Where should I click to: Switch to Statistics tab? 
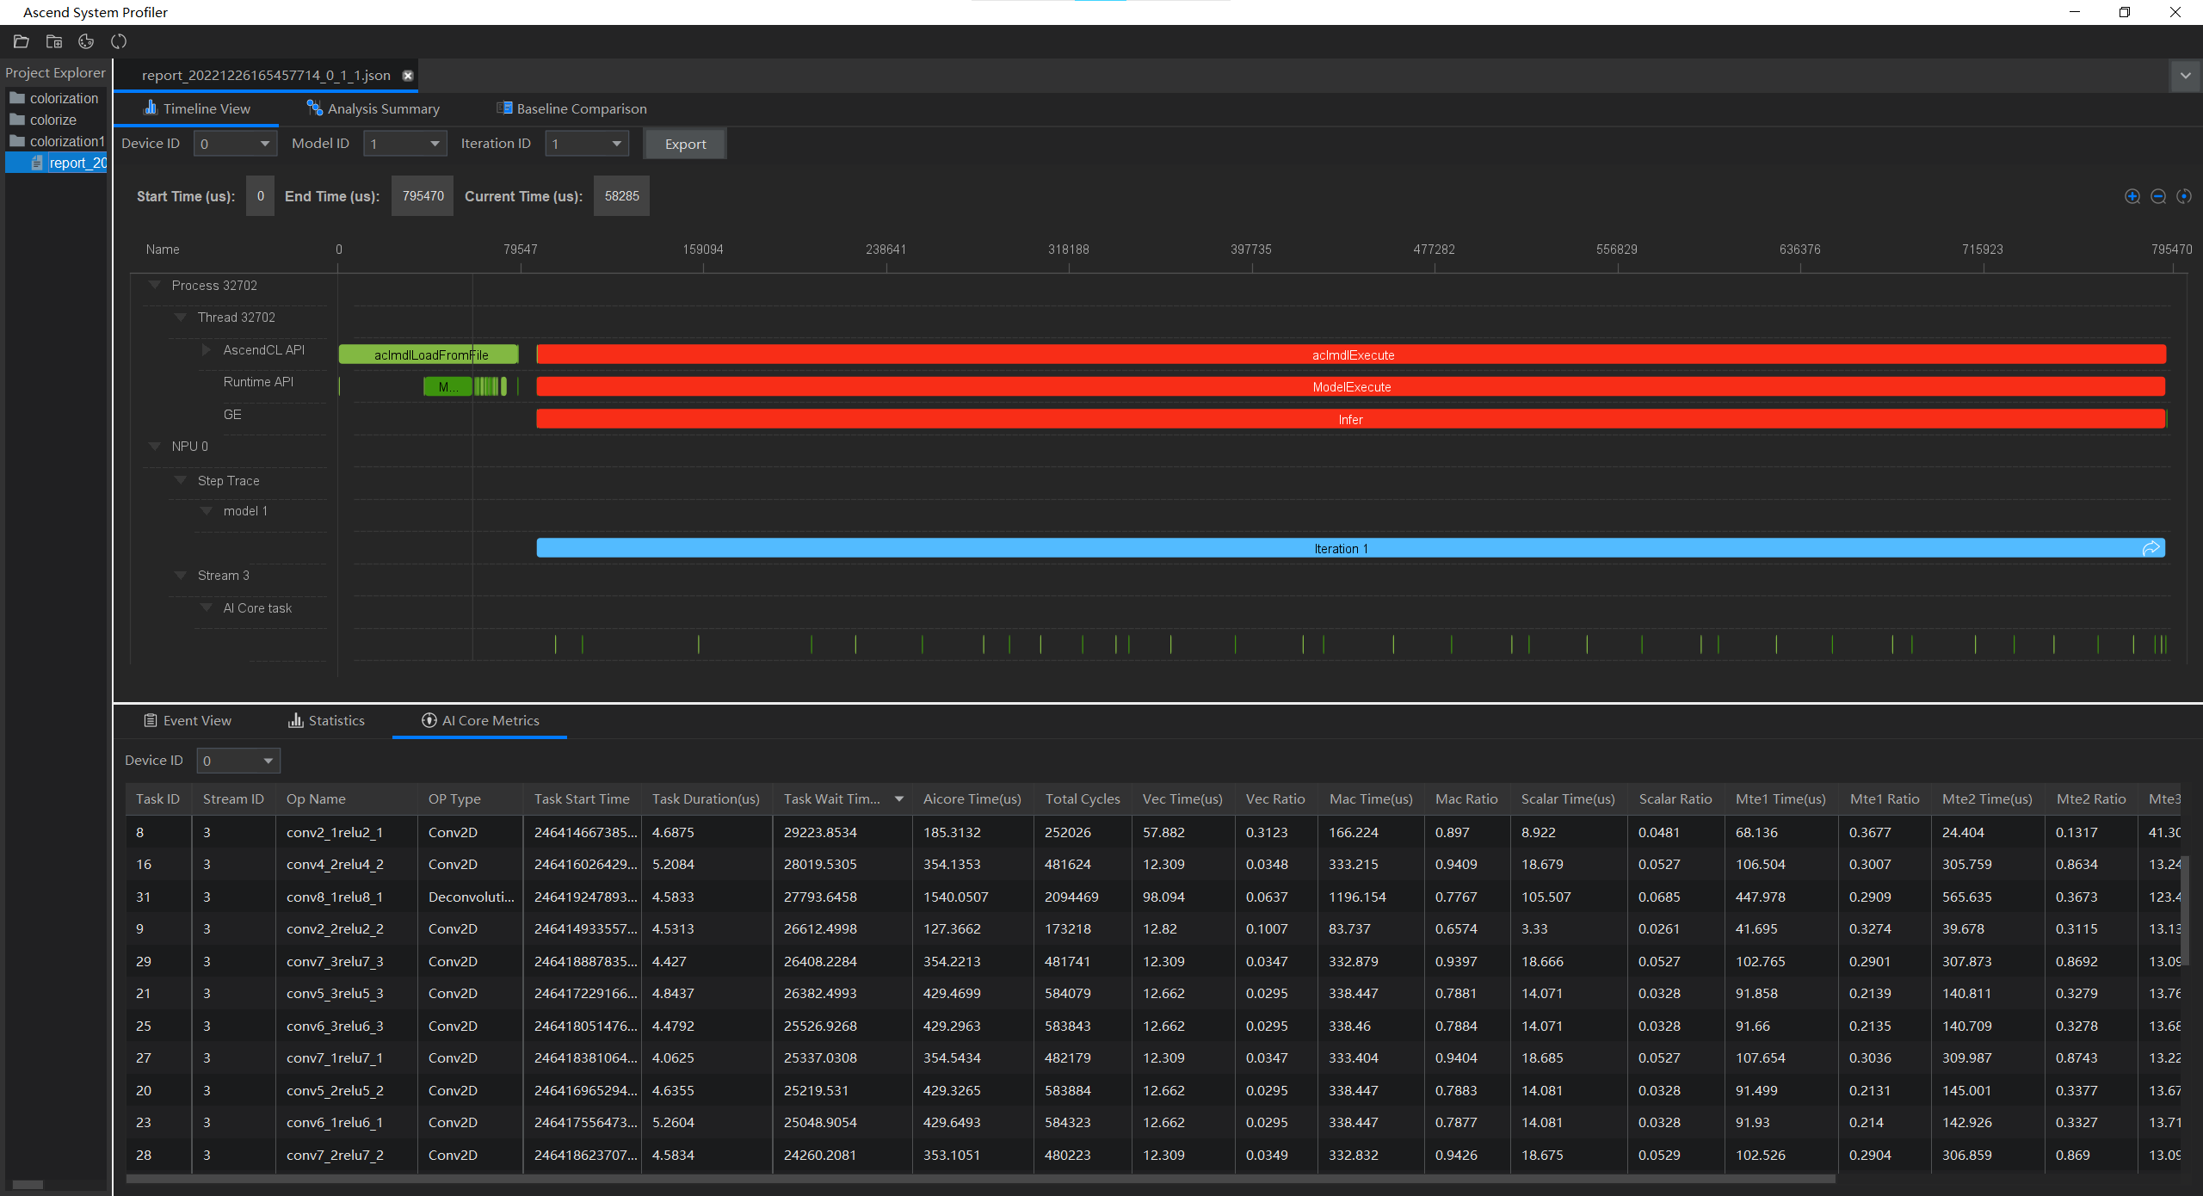[326, 721]
